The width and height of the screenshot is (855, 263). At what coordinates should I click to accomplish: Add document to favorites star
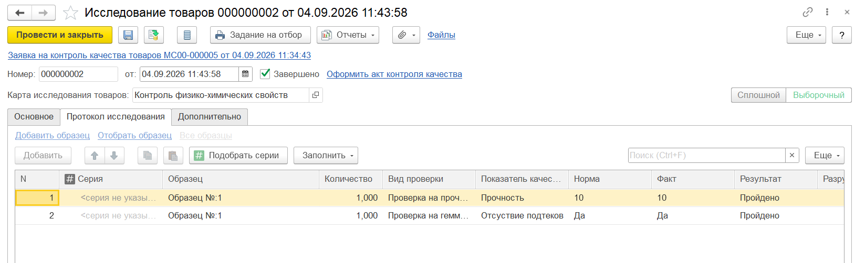point(70,13)
